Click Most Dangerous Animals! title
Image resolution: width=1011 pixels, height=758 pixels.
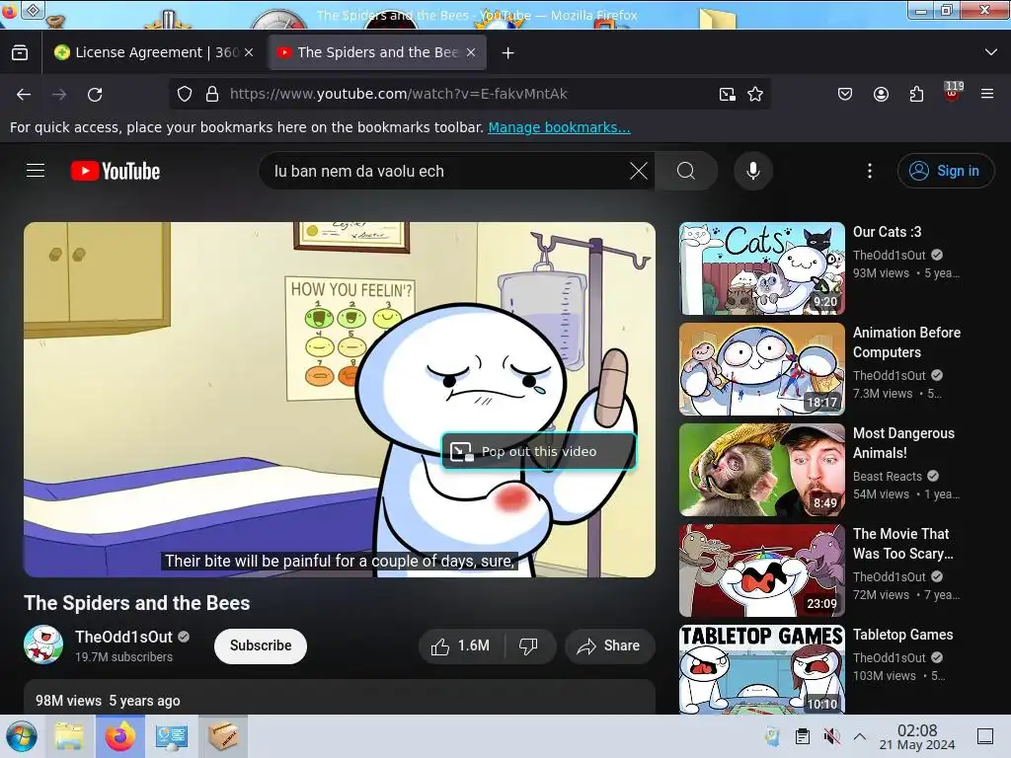tap(904, 443)
